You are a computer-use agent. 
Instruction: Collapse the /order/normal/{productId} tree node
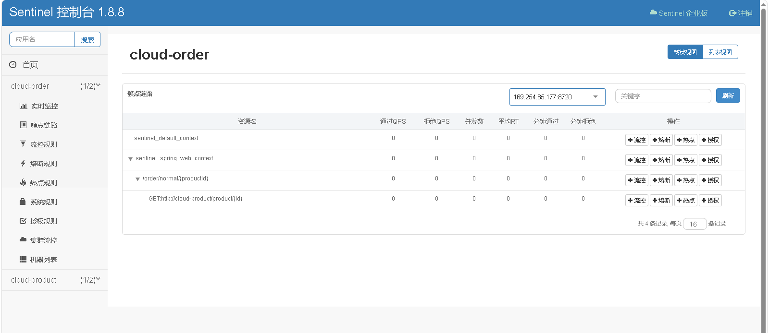(137, 179)
